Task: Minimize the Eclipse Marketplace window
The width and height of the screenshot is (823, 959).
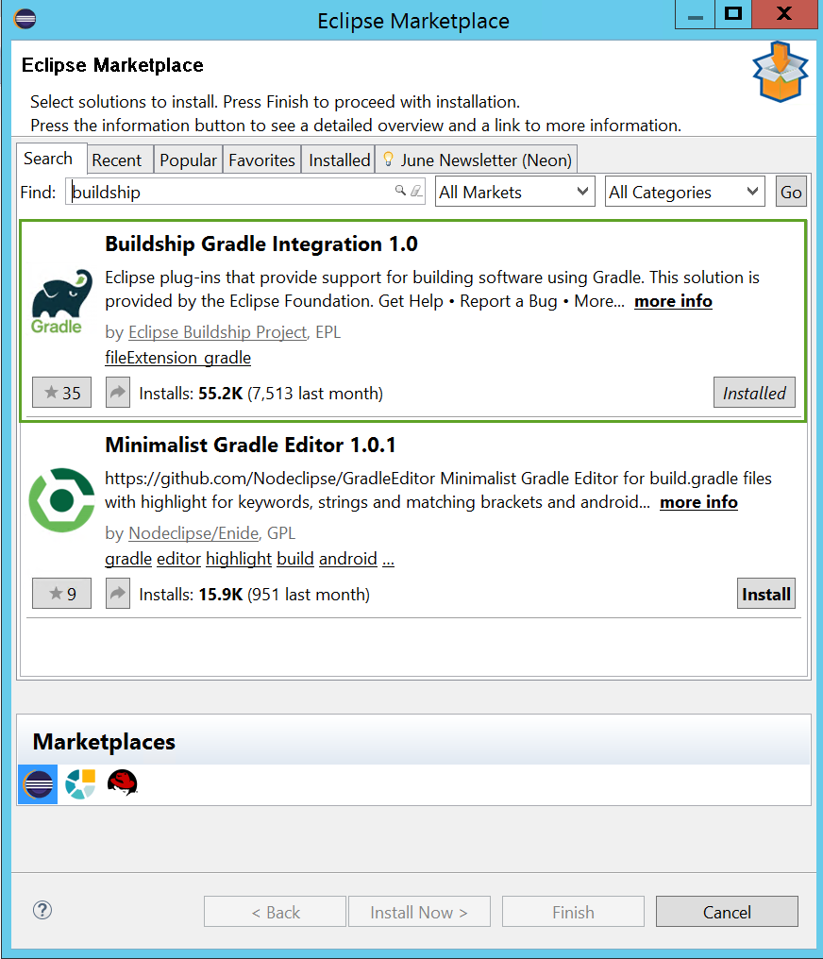Action: 696,15
